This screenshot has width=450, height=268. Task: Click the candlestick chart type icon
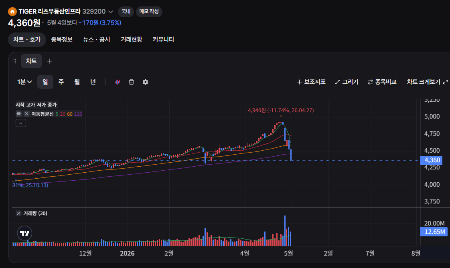click(x=118, y=82)
